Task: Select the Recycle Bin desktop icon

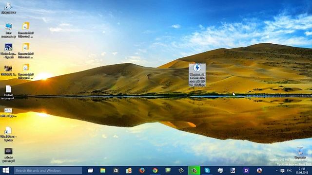Action: tap(300, 153)
